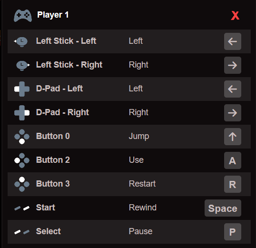
Task: Click the D-Pad - Left icon
Action: [22, 89]
